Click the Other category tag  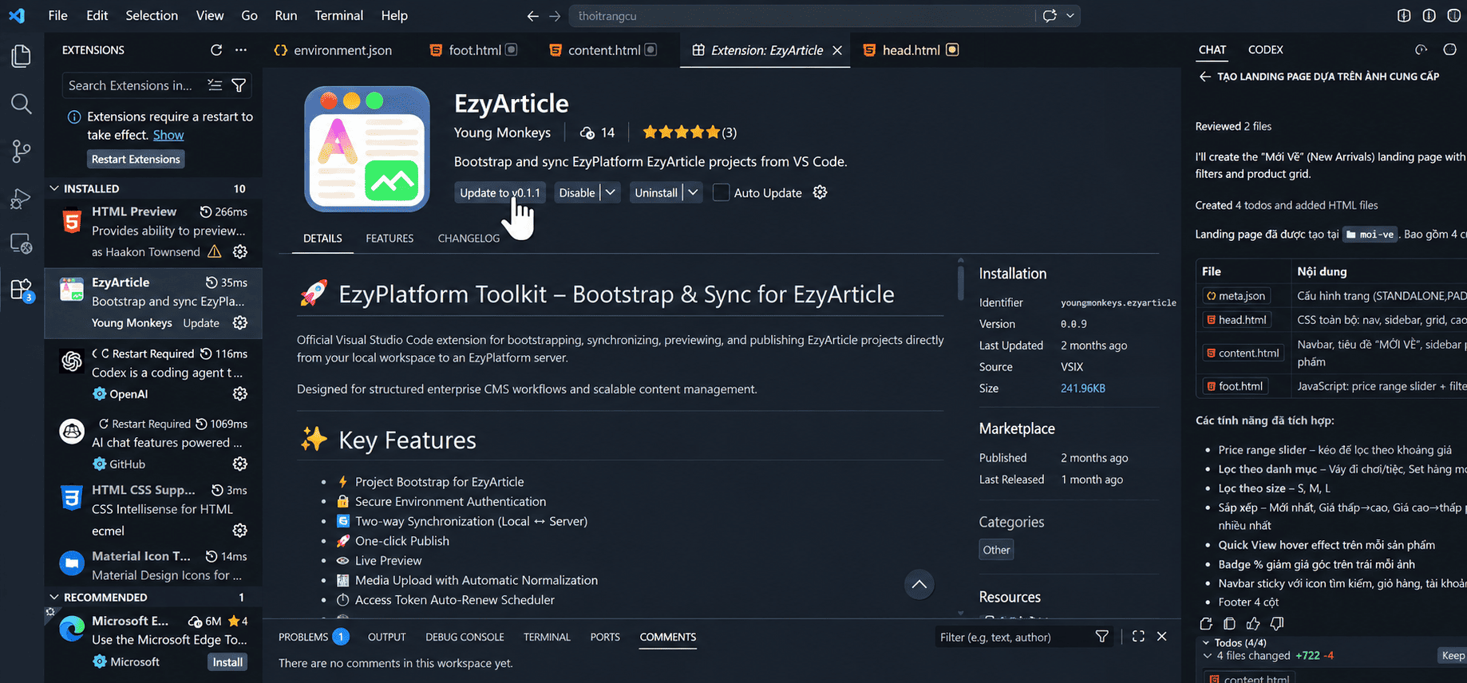pyautogui.click(x=996, y=550)
